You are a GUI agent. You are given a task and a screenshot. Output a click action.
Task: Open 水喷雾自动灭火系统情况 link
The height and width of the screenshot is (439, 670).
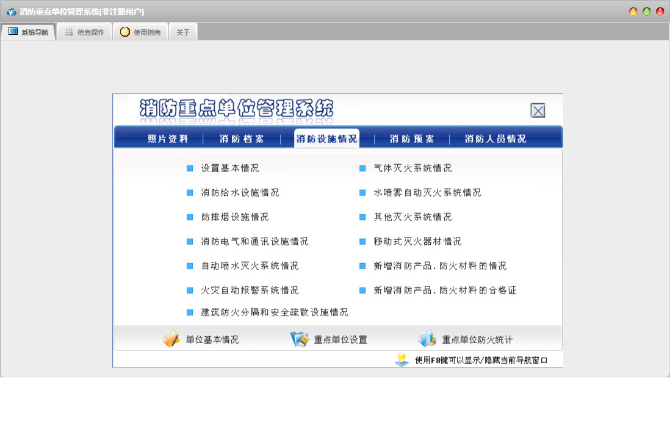pyautogui.click(x=427, y=193)
